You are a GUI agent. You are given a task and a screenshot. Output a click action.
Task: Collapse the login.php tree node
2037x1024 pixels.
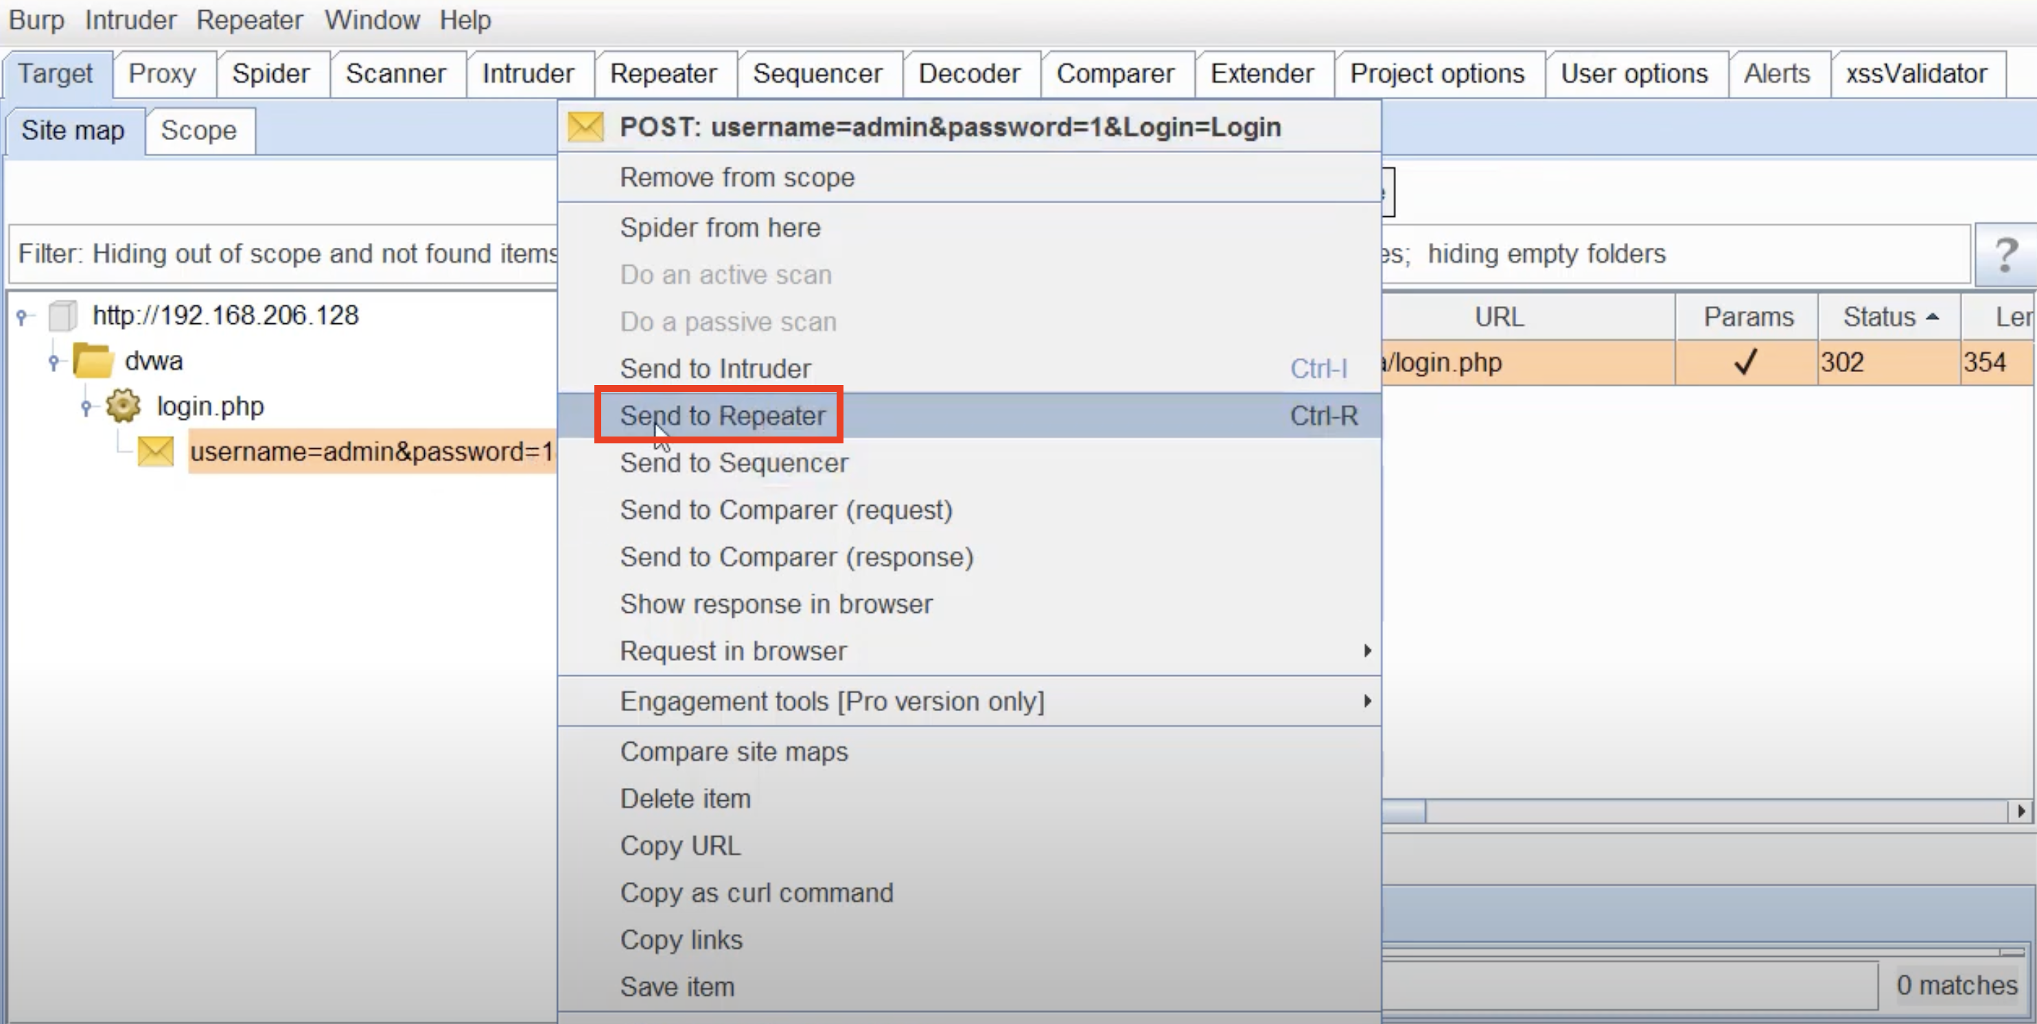[x=86, y=407]
